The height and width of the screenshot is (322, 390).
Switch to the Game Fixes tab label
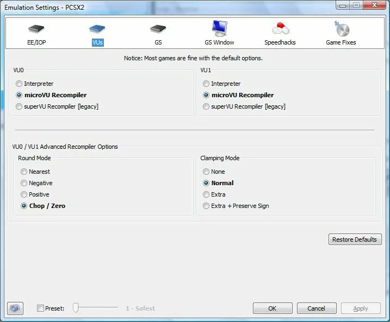[341, 42]
